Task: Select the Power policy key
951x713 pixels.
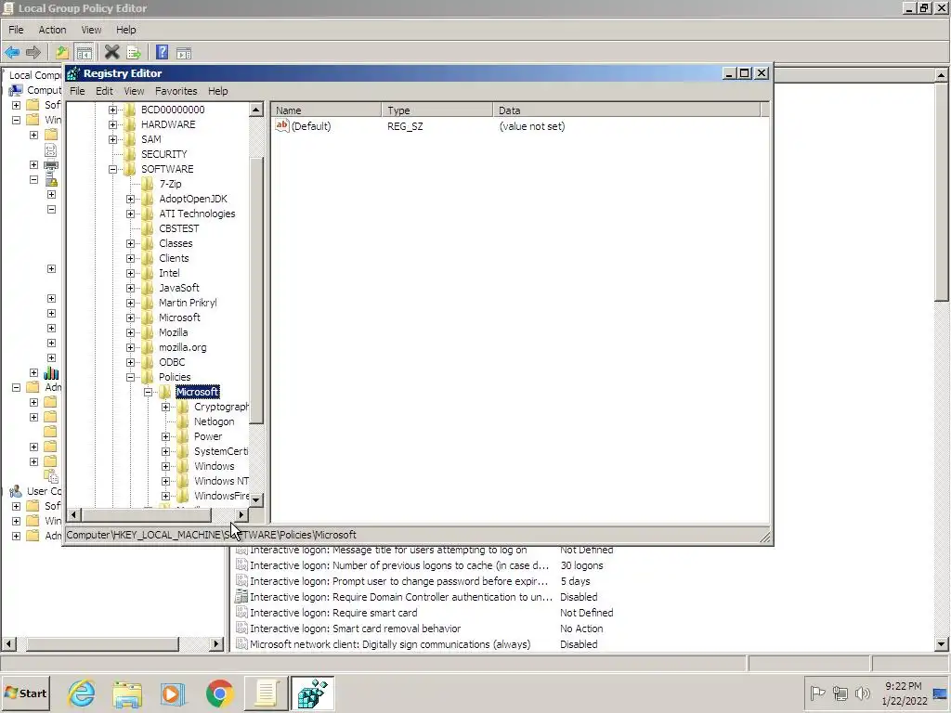Action: tap(208, 436)
